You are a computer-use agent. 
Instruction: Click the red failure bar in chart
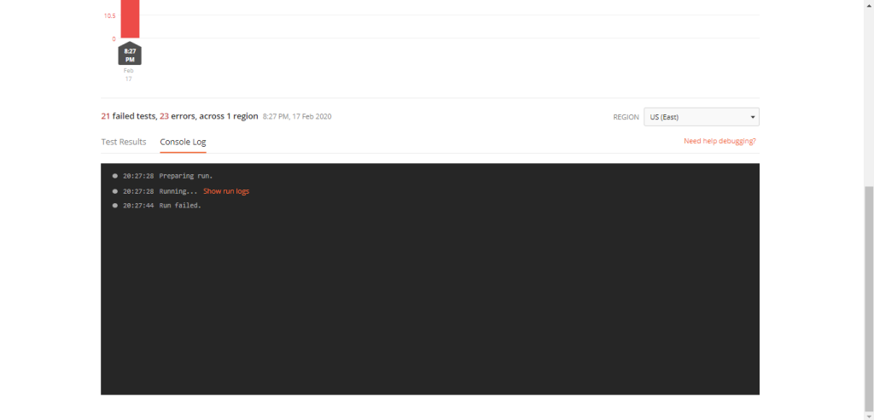[129, 19]
